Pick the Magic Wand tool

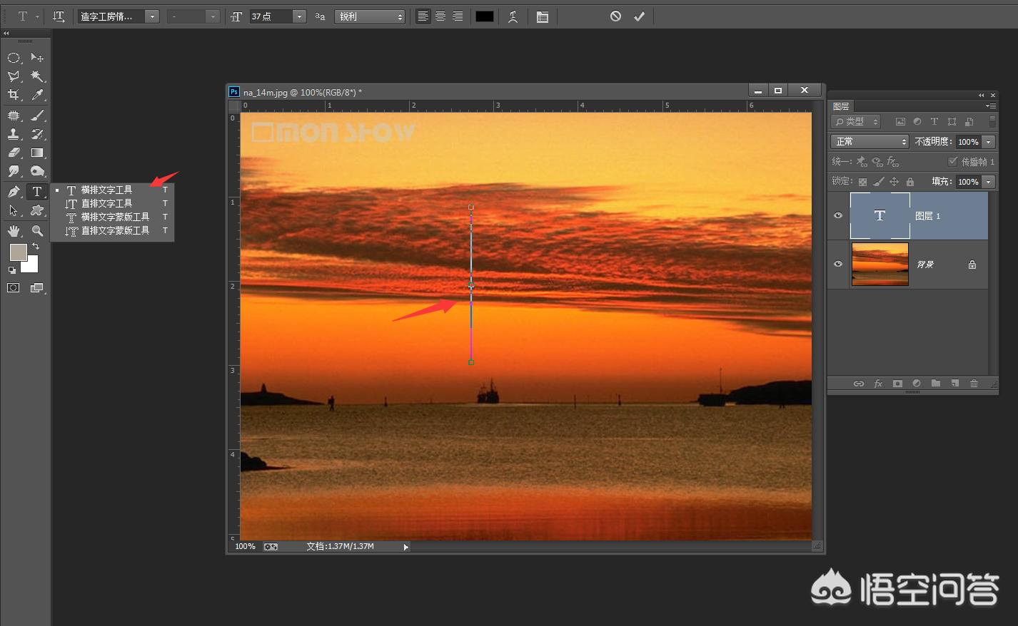click(37, 76)
